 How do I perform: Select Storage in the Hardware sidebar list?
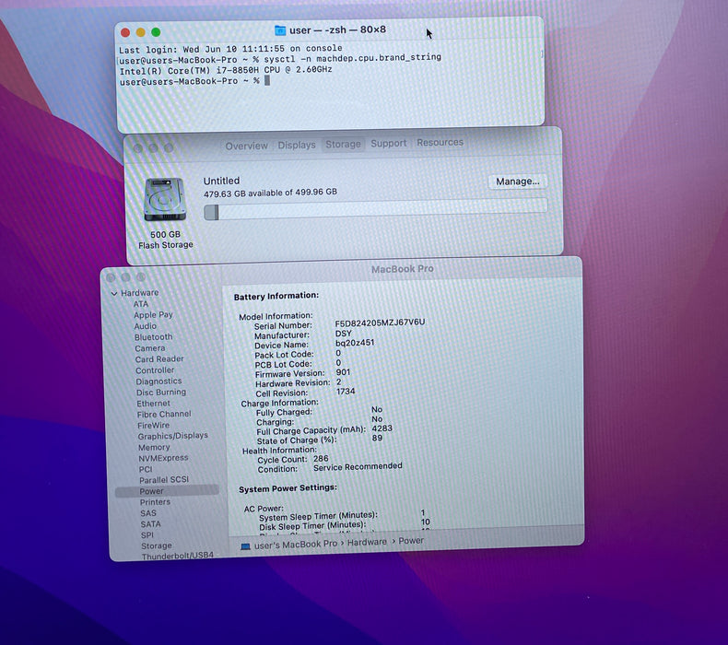pyautogui.click(x=157, y=546)
